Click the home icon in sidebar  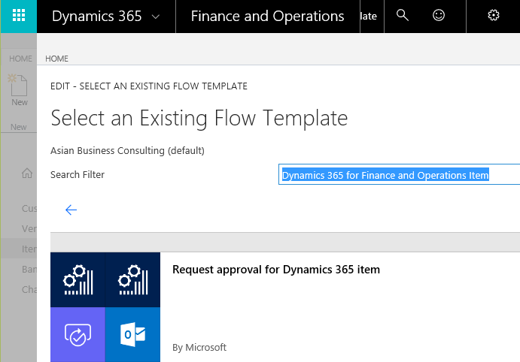pyautogui.click(x=27, y=173)
